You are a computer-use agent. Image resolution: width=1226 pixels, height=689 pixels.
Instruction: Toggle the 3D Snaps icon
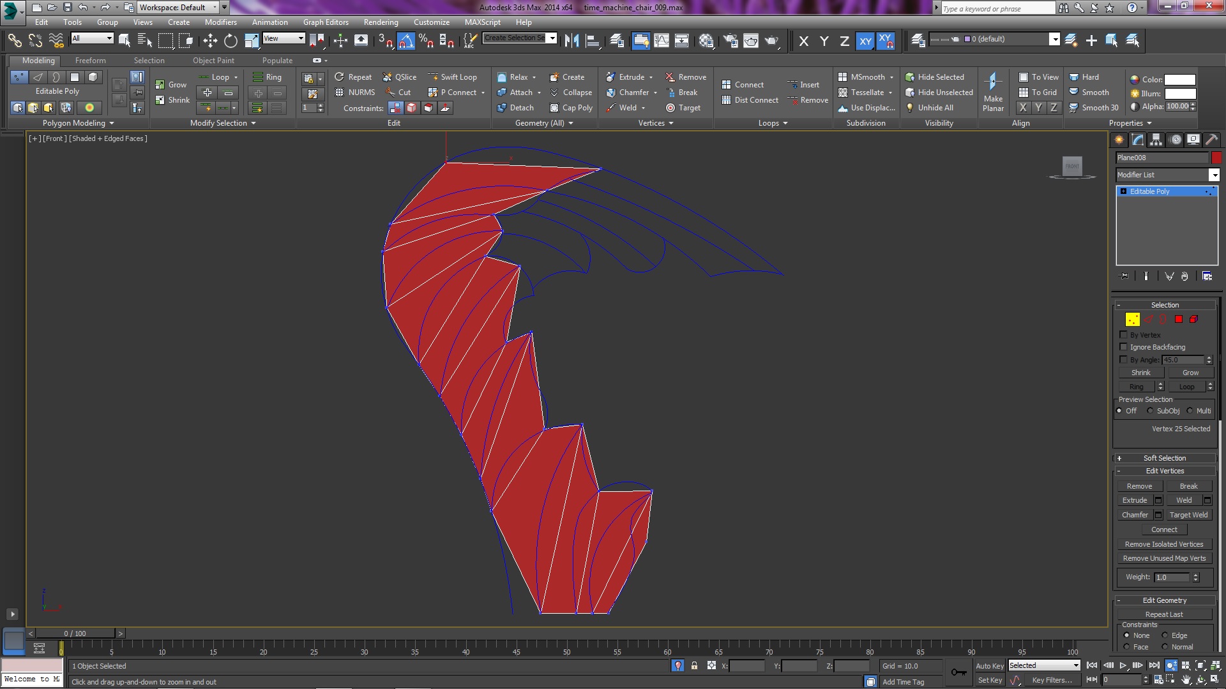point(385,41)
